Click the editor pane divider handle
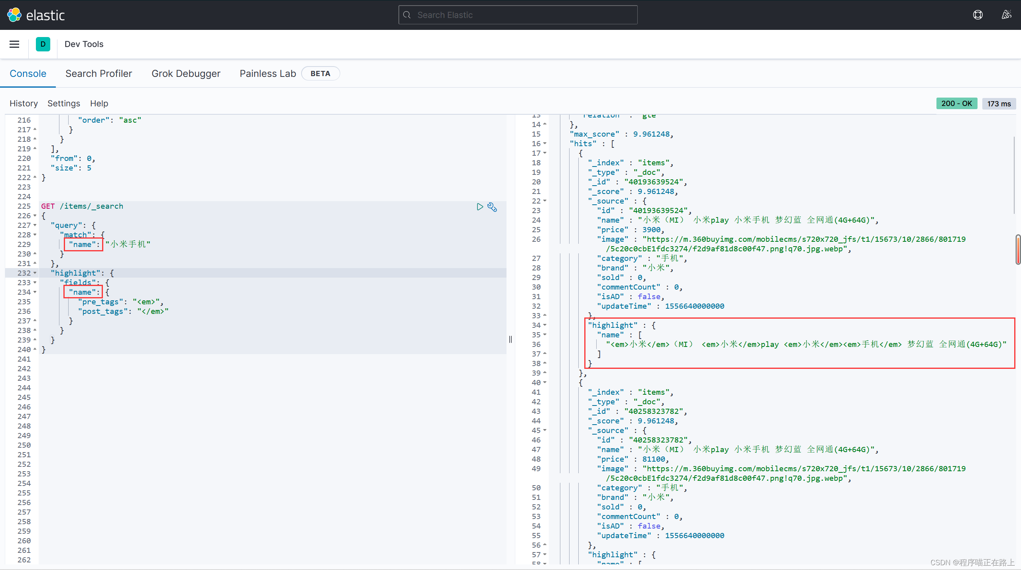The width and height of the screenshot is (1021, 570). click(510, 339)
